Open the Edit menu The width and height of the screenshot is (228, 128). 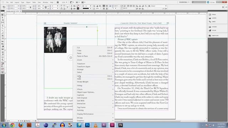pyautogui.click(x=12, y=2)
